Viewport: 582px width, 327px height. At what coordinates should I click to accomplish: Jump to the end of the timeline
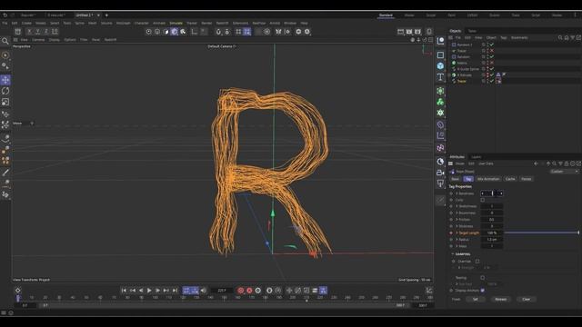175,291
